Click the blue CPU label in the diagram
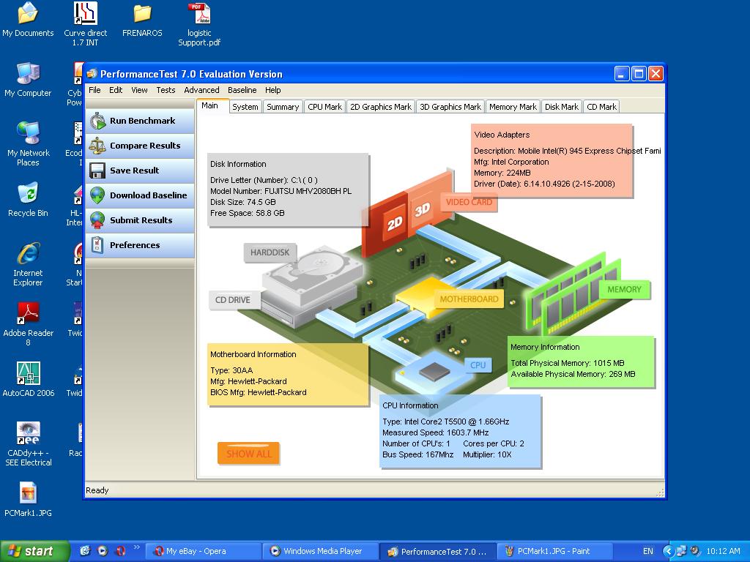The image size is (750, 562). coord(478,365)
